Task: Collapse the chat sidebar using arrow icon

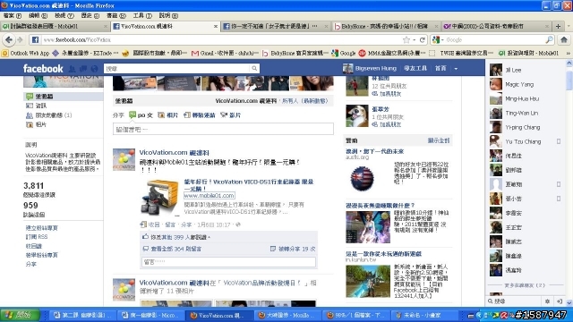Action: coord(559,301)
